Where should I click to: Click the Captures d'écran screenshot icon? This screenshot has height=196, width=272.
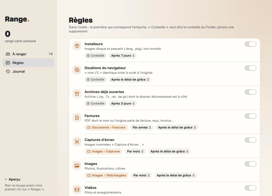click(77, 142)
